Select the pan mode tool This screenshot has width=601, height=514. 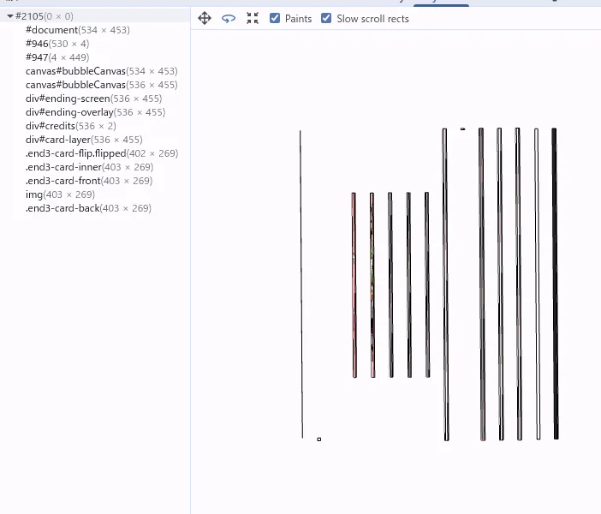[x=205, y=18]
